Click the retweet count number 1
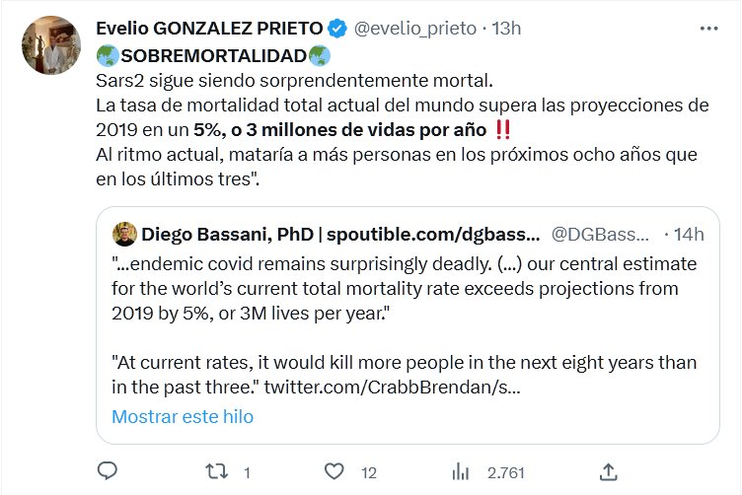742x495 pixels. [246, 472]
